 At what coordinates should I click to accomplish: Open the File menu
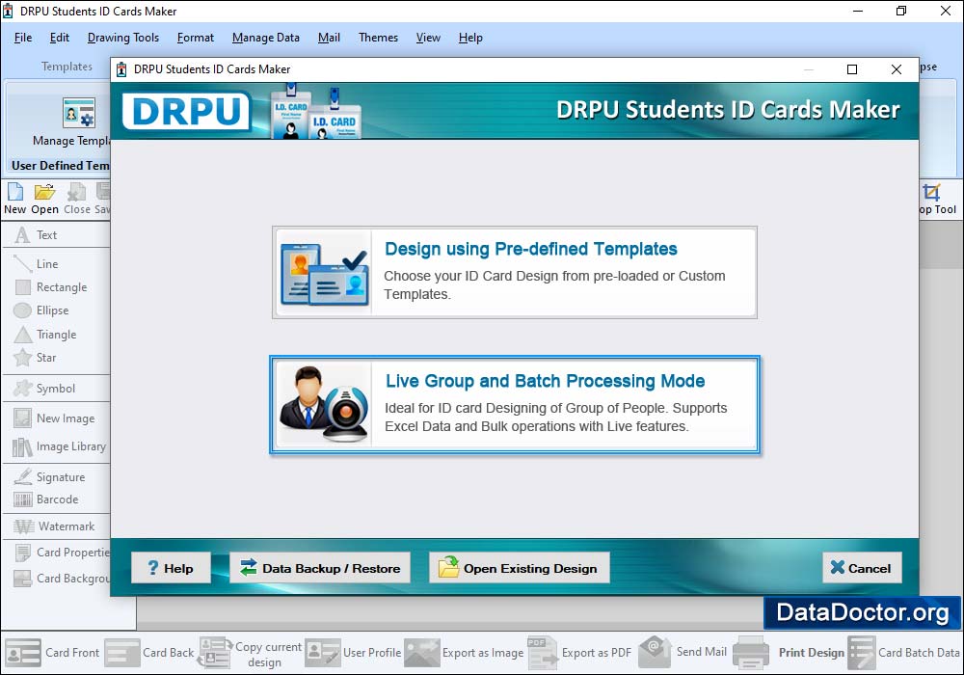coord(23,38)
